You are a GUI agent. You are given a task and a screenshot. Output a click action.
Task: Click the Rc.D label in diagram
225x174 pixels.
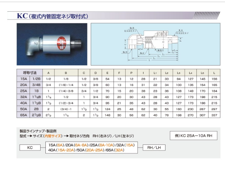click(125, 52)
